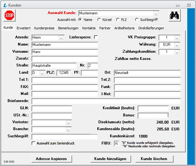
Task: Switch to the Kunde tab
Action: pos(8,27)
